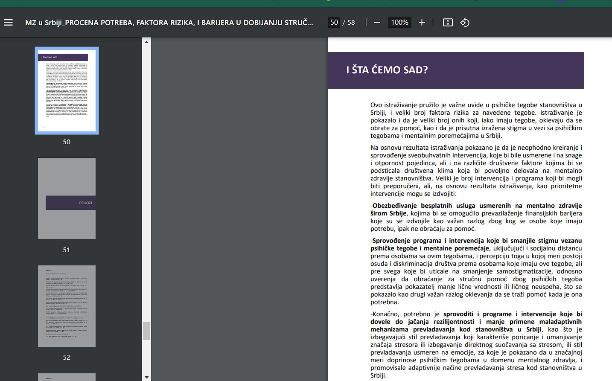Click the document title in toolbar
The image size is (612, 381).
click(169, 23)
